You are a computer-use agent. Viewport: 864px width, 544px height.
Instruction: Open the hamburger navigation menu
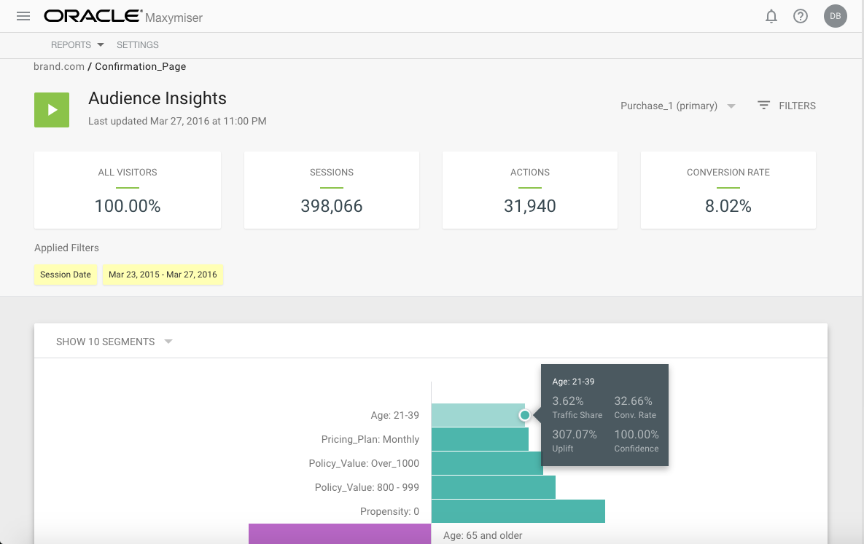pyautogui.click(x=23, y=16)
